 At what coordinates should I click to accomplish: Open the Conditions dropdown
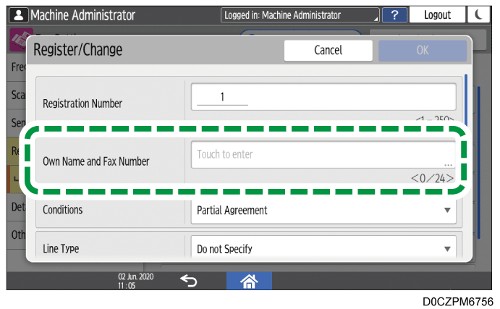[x=323, y=211]
